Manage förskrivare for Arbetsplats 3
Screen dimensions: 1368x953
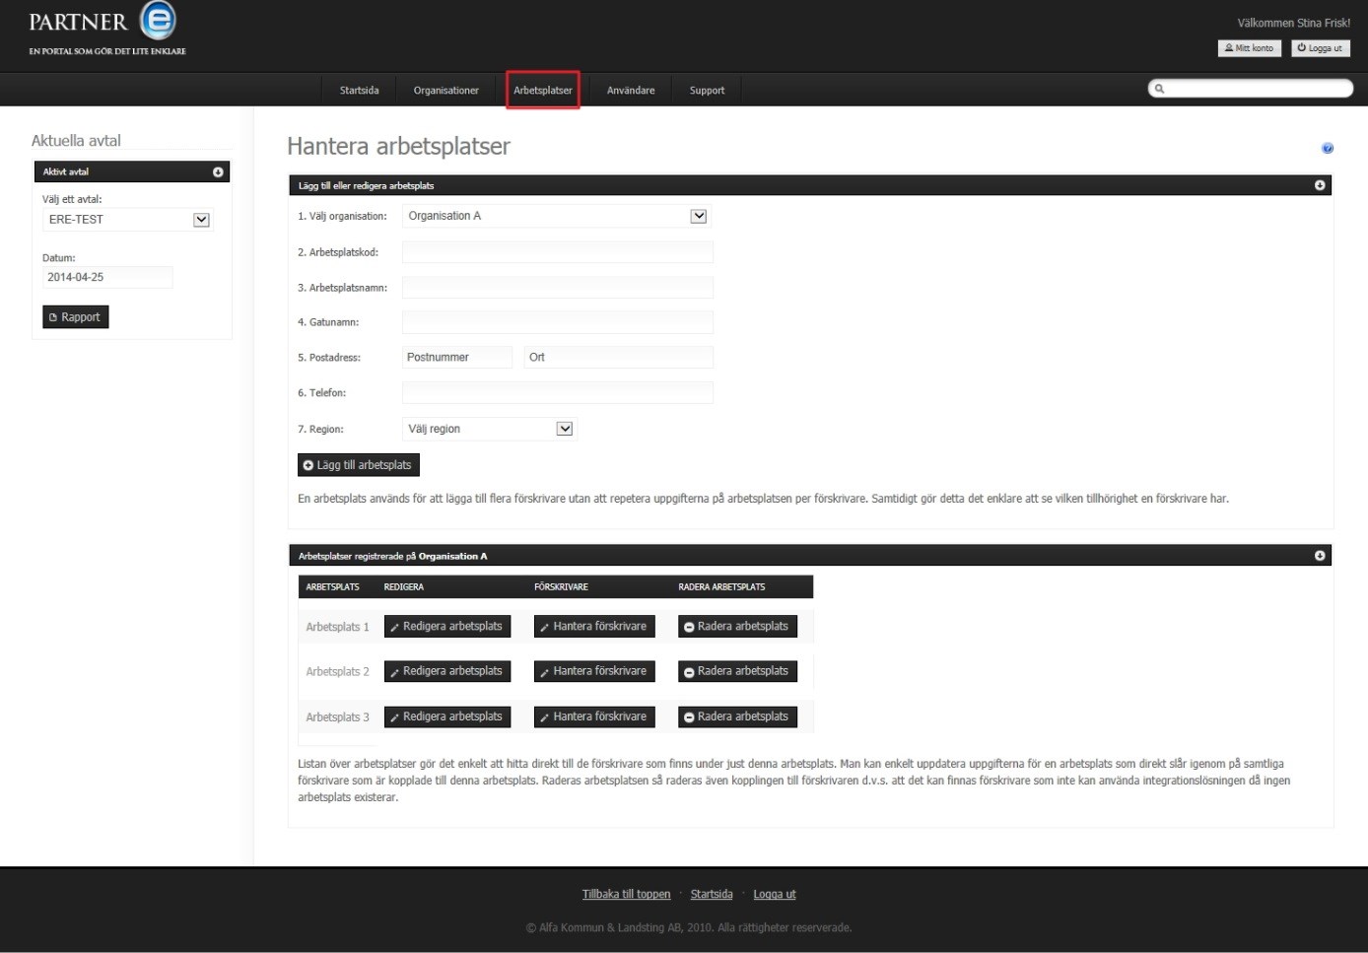[594, 716]
